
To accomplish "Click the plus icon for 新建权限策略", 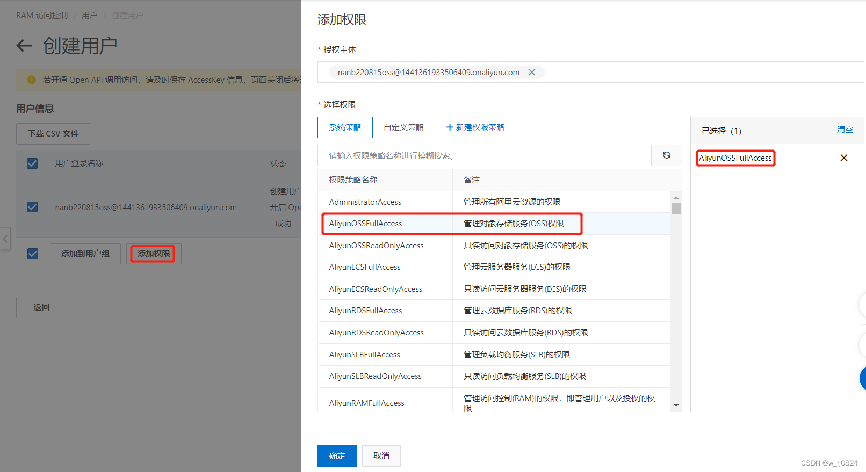I will click(450, 127).
